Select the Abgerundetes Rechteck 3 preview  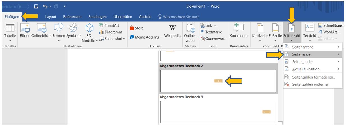point(217,112)
